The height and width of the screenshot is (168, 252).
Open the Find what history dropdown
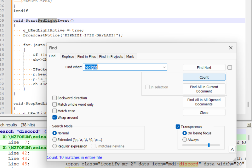164,67
